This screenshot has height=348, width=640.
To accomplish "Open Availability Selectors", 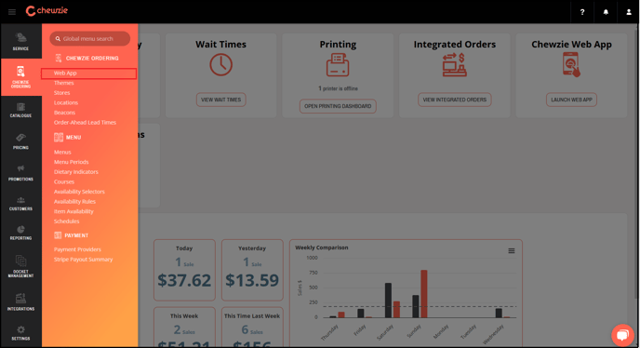I will pyautogui.click(x=79, y=192).
